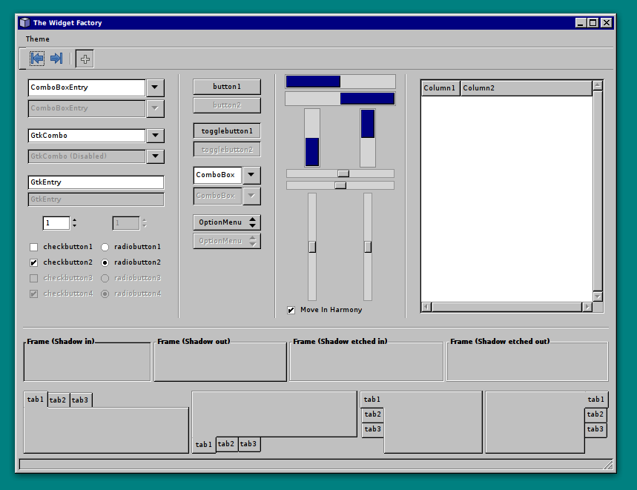637x490 pixels.
Task: Click the list's scroll left arrow
Action: pos(426,307)
